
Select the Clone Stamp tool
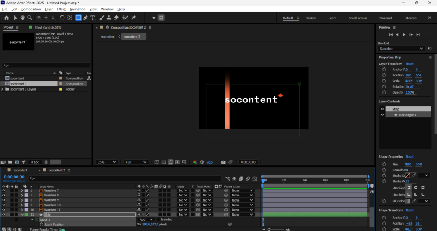(x=109, y=18)
